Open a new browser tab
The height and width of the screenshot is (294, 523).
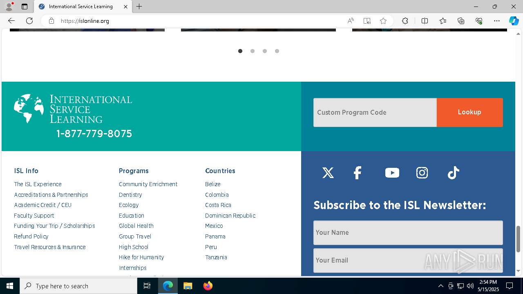click(139, 7)
